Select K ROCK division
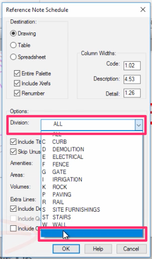The image size is (152, 259). 92,187
